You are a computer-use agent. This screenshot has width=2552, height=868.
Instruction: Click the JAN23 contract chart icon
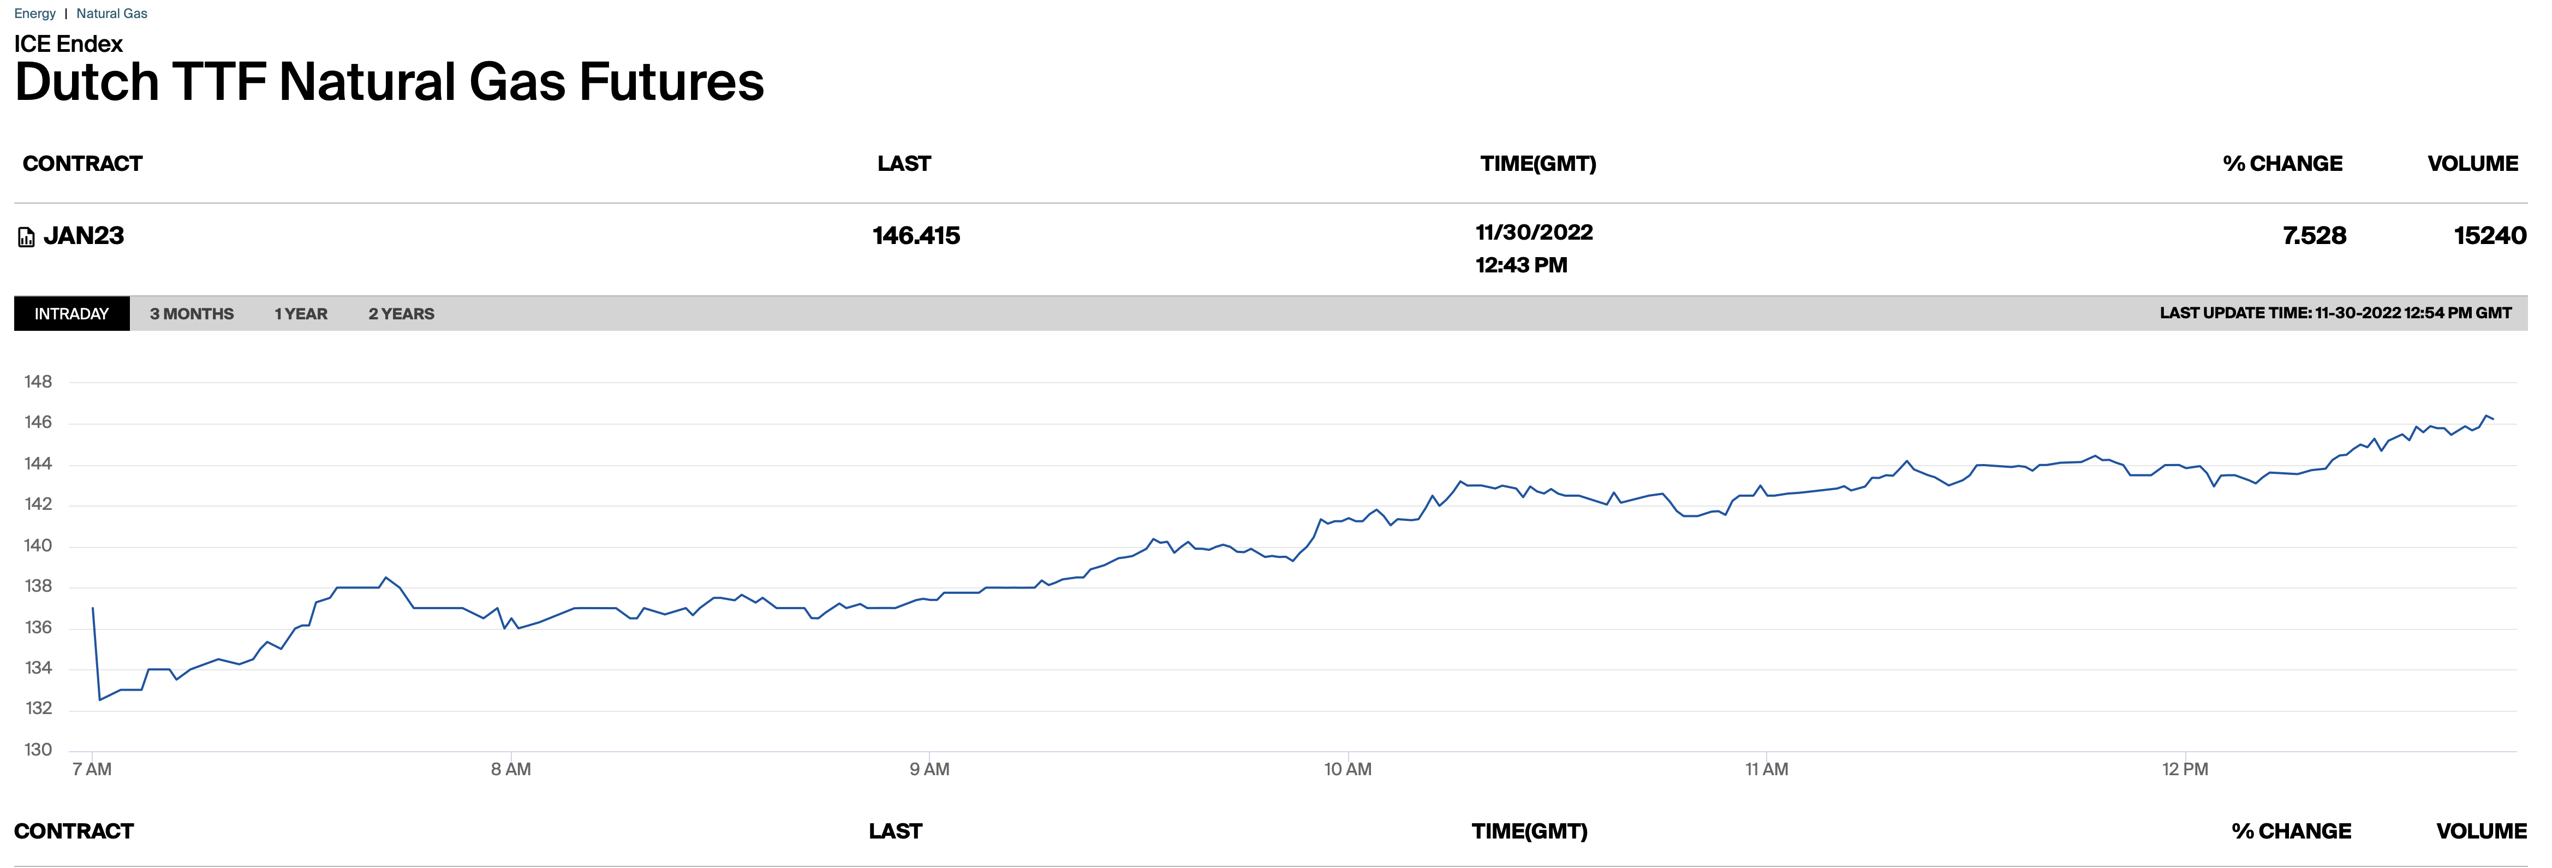pyautogui.click(x=27, y=238)
